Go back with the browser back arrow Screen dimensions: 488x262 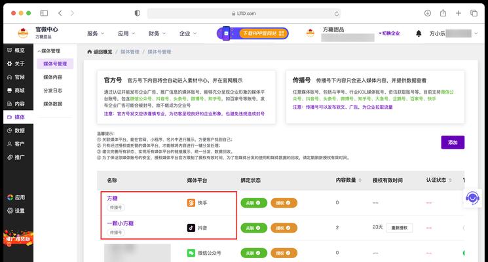tap(60, 13)
